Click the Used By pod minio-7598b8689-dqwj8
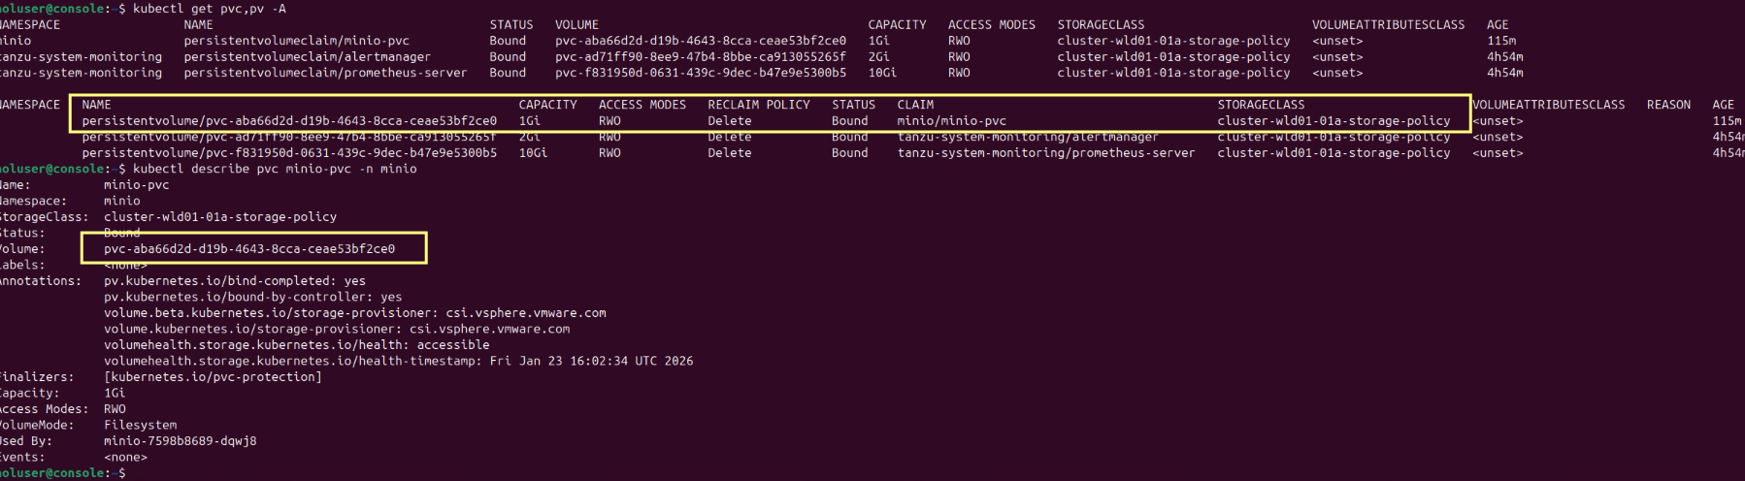This screenshot has width=1745, height=481. click(x=181, y=441)
